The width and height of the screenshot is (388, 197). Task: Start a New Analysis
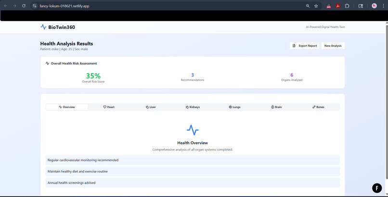pos(333,46)
